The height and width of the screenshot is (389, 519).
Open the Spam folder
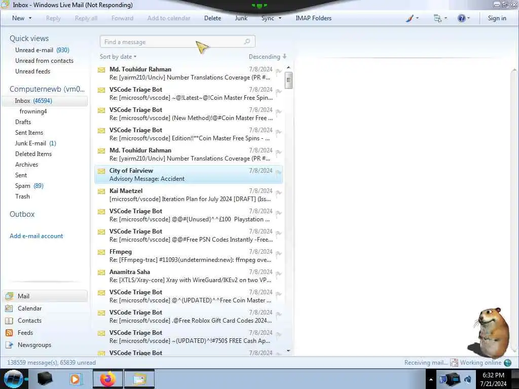click(29, 185)
